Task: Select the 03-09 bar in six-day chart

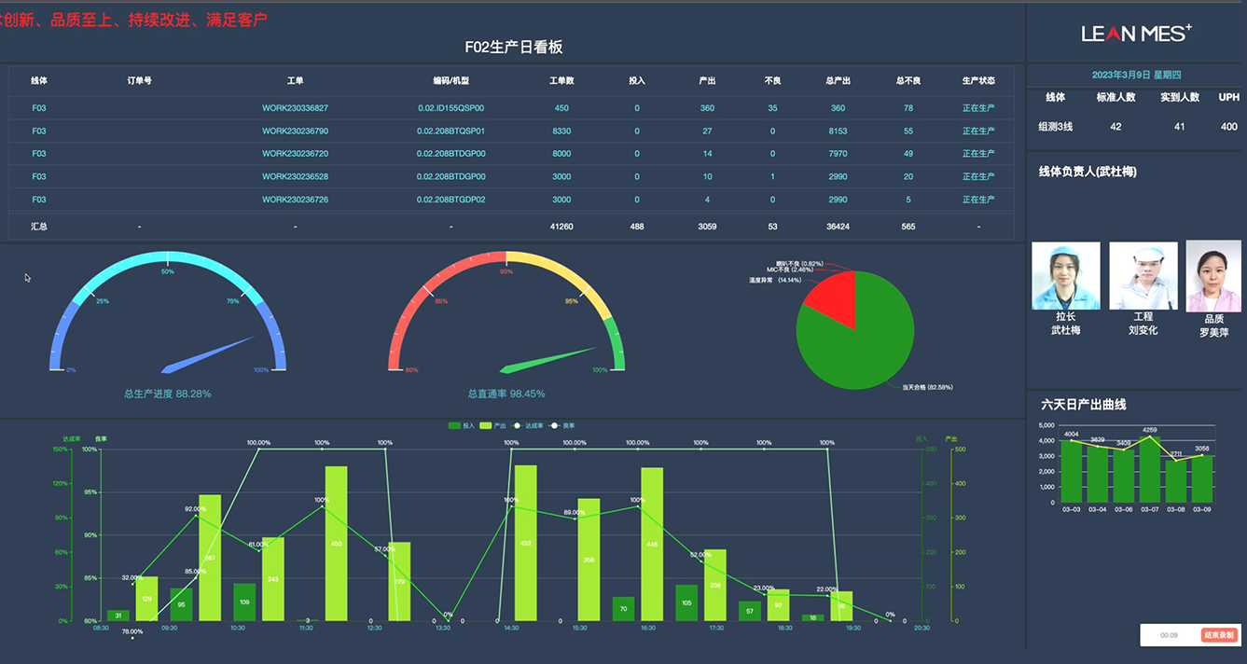Action: point(1202,479)
